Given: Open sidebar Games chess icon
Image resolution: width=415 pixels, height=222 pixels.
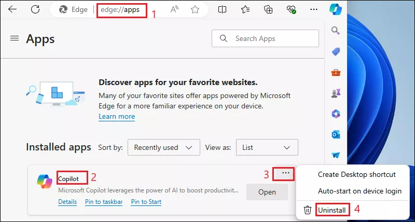Looking at the screenshot, I should point(336,93).
